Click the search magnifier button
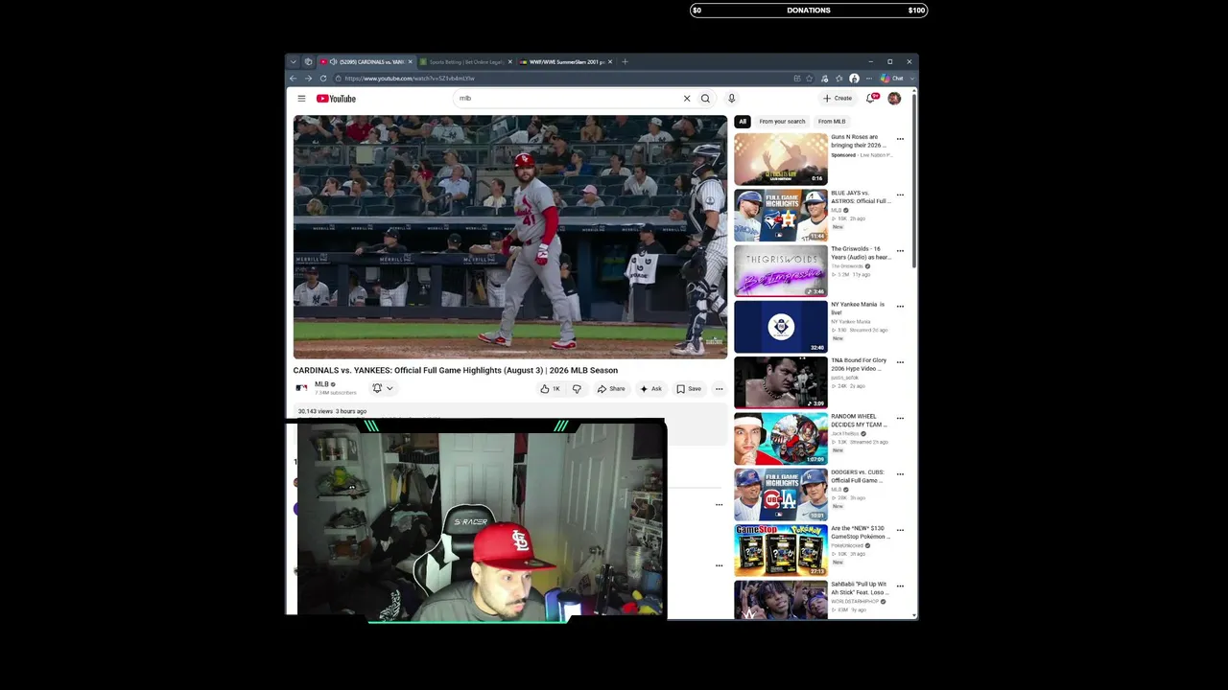This screenshot has height=690, width=1228. tap(705, 99)
